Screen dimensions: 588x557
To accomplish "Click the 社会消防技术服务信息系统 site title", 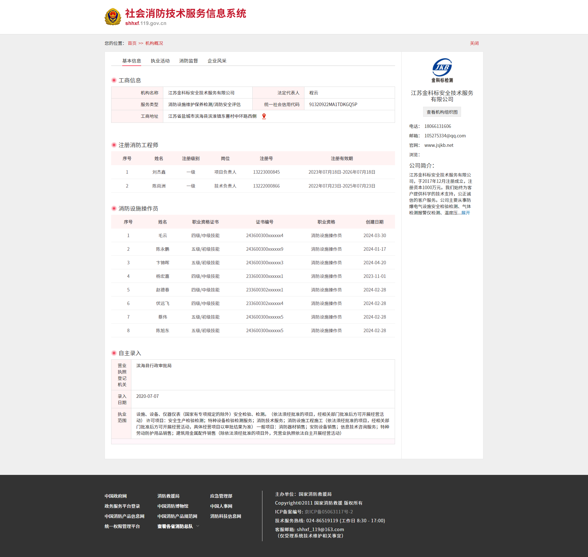I will click(185, 14).
